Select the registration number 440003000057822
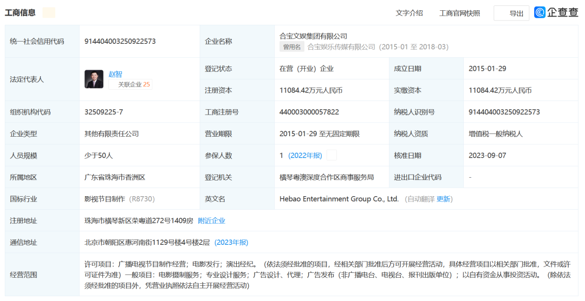This screenshot has width=585, height=301. (309, 112)
